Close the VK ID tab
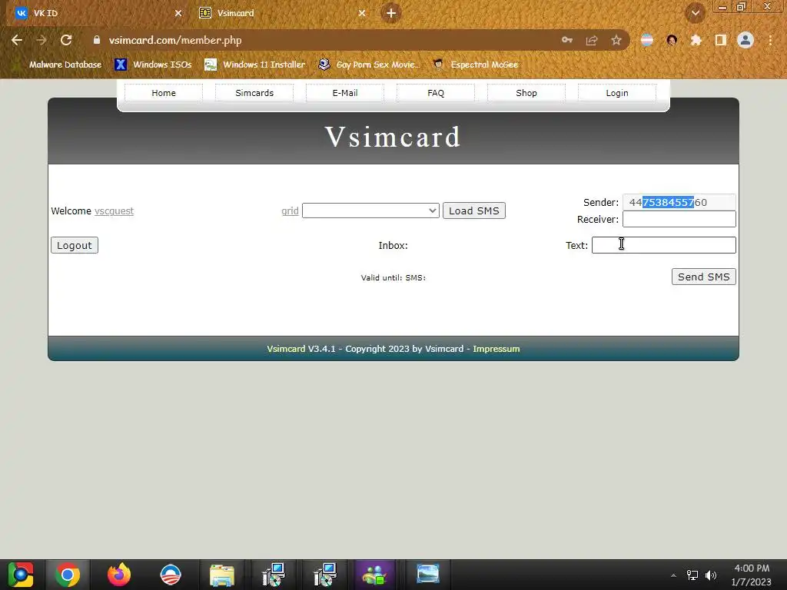 coord(178,13)
